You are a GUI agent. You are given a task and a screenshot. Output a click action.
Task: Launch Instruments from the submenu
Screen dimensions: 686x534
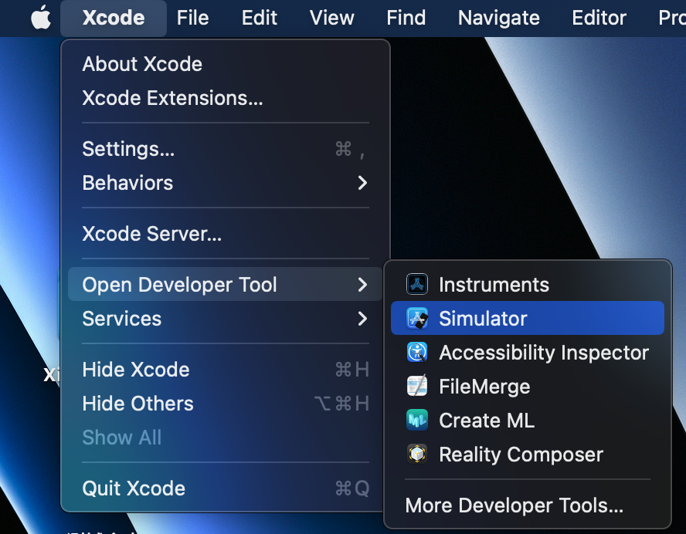coord(527,285)
